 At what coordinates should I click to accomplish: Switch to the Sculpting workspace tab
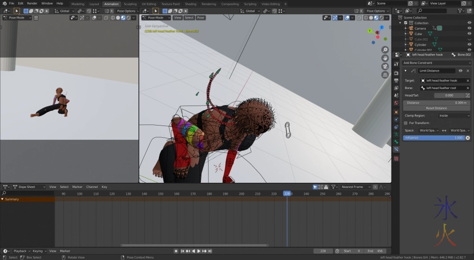pos(130,4)
